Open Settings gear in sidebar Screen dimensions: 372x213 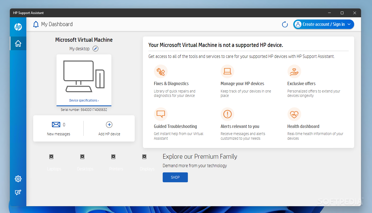coord(18,179)
